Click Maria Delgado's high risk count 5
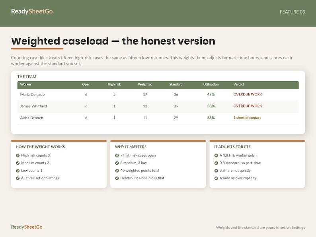 tap(114, 94)
